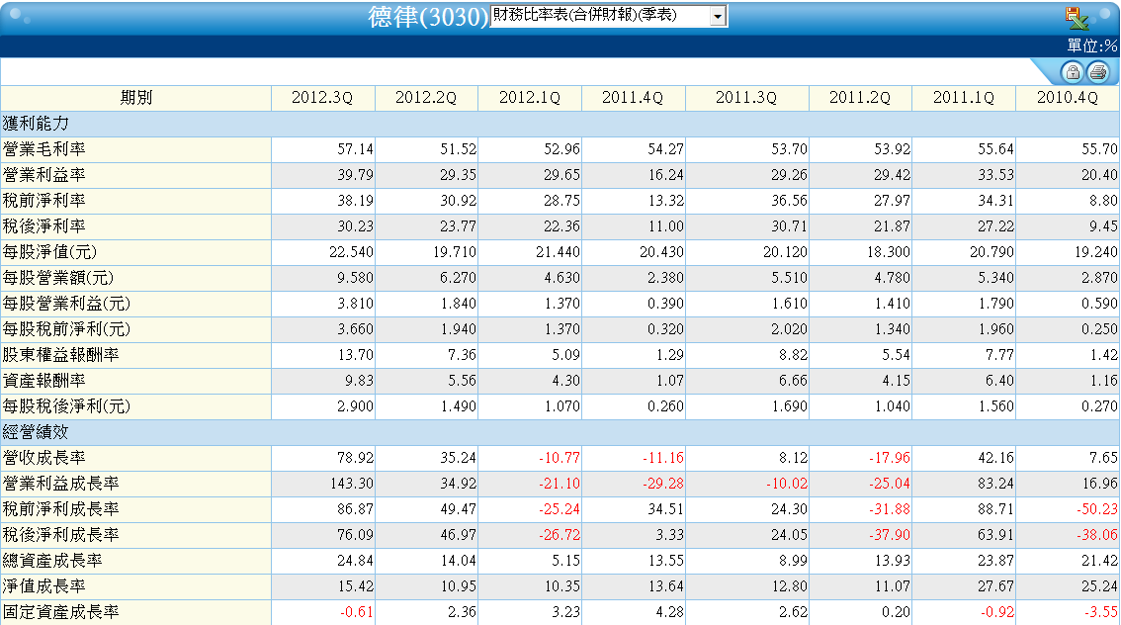Click the 88.71 value cell

point(995,509)
